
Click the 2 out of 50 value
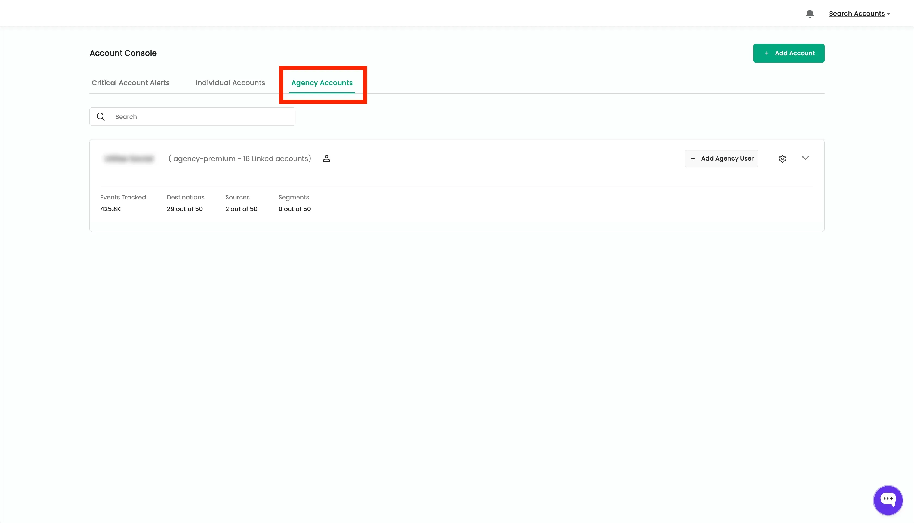click(241, 209)
